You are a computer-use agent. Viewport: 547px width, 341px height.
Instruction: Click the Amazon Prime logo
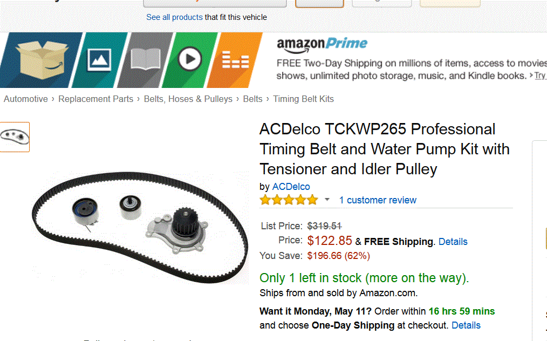pos(322,44)
